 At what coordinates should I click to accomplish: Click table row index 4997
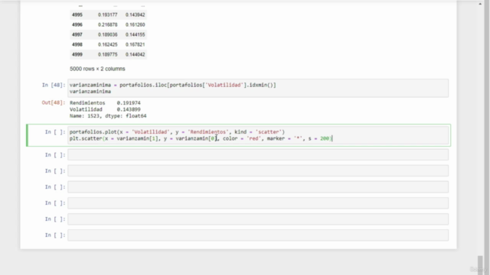77,34
